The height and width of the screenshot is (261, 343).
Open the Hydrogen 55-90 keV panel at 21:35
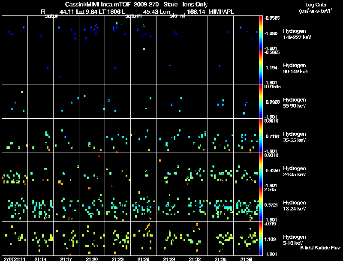click(220, 102)
